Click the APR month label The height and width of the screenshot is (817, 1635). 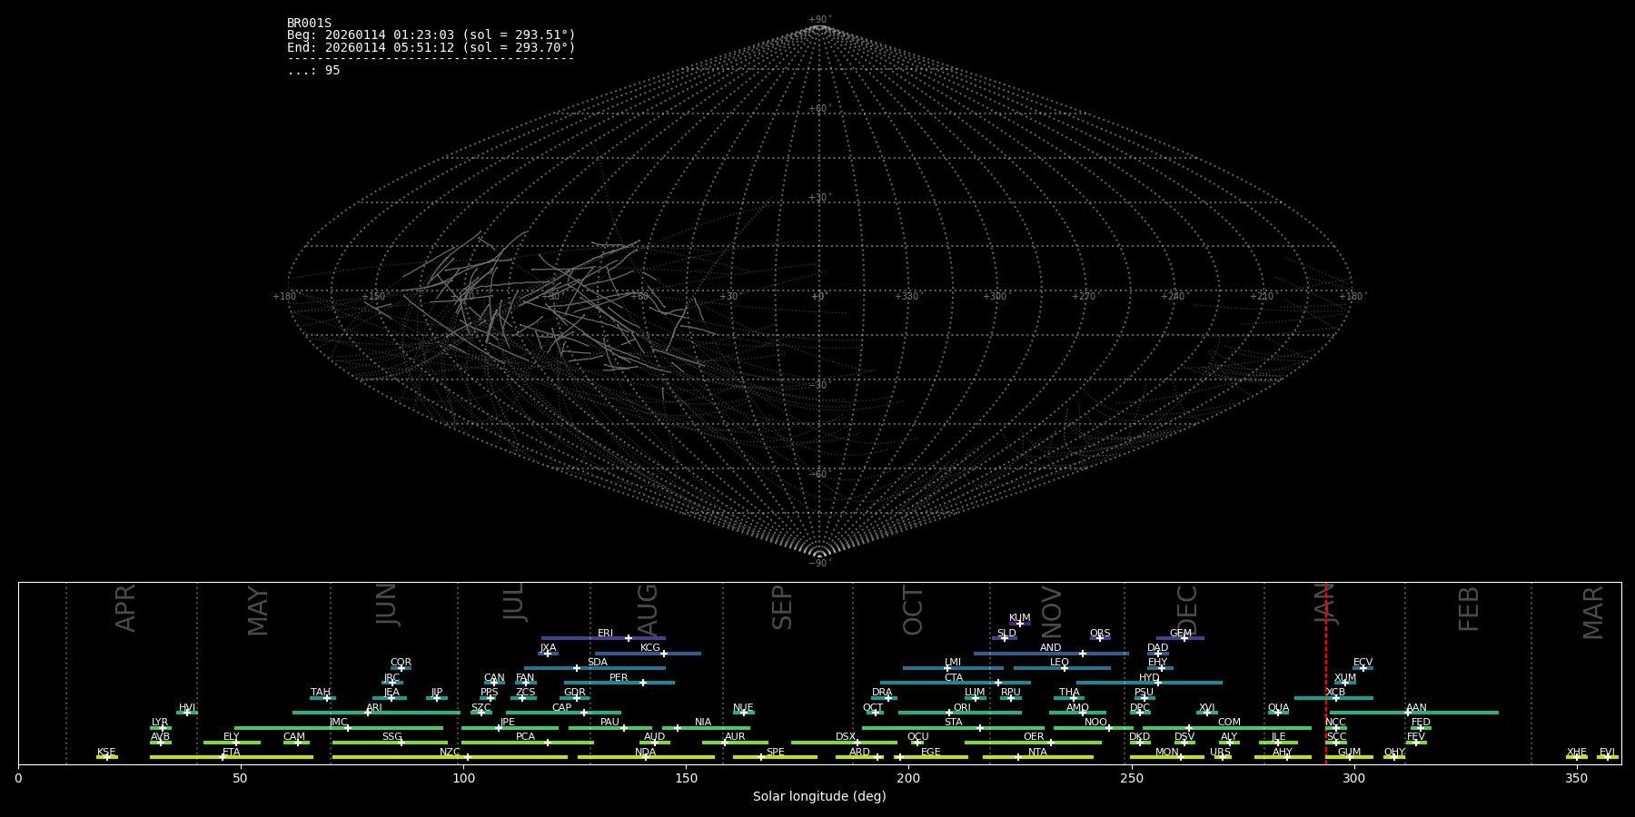pyautogui.click(x=126, y=607)
